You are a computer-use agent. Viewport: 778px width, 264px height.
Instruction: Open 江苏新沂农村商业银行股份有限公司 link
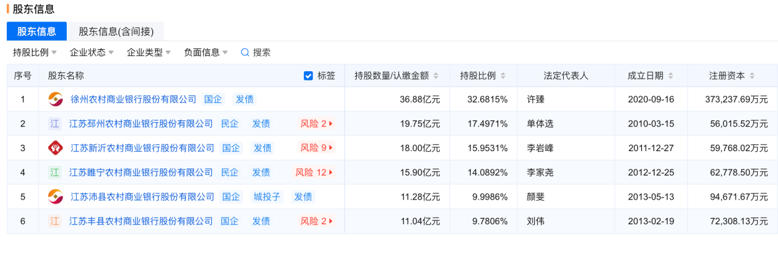[142, 148]
